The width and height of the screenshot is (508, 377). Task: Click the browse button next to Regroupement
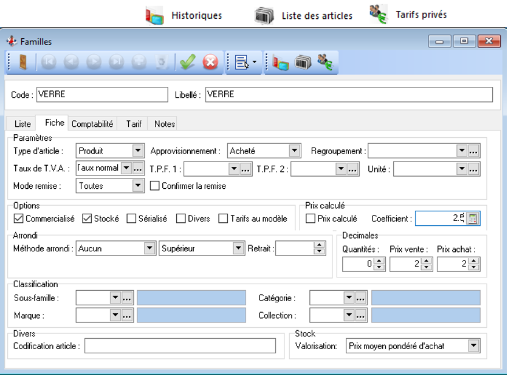pyautogui.click(x=474, y=151)
